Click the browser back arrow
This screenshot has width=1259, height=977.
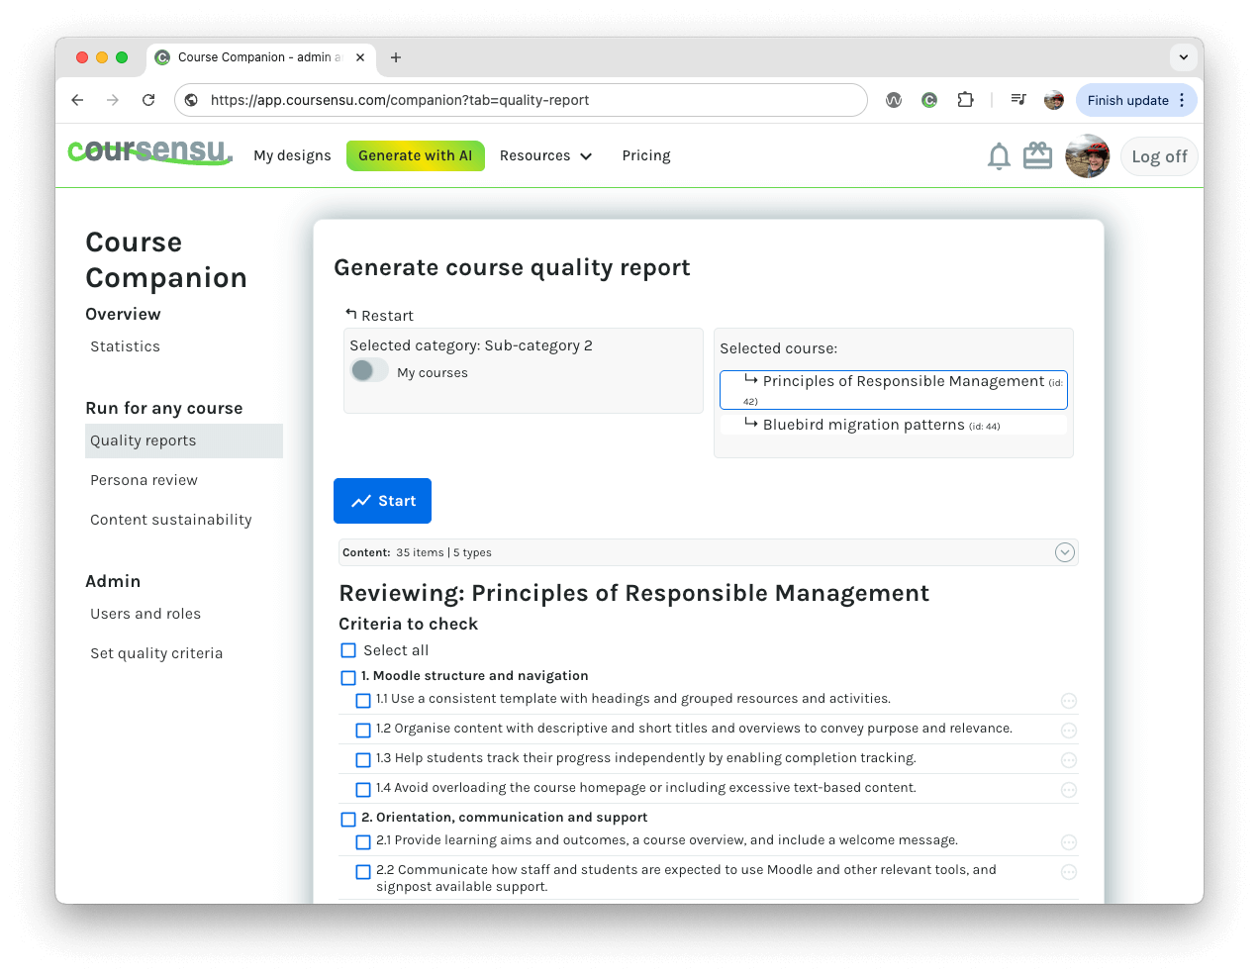[77, 100]
